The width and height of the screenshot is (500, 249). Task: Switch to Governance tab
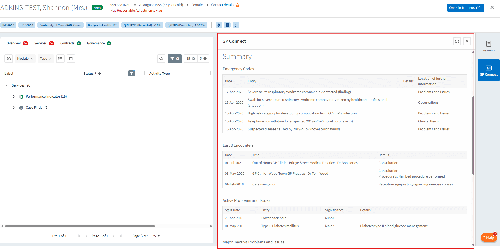click(x=99, y=43)
